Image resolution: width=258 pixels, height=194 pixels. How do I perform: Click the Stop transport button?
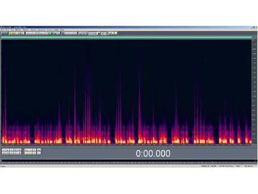pyautogui.click(x=4, y=150)
